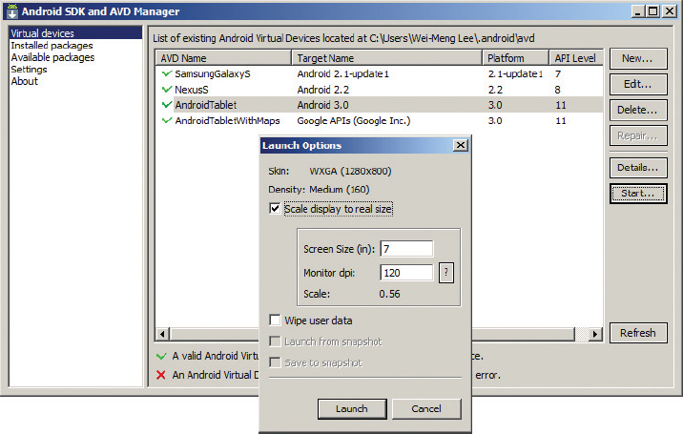
Task: Click the left arrow of the horizontal scrollbar
Action: 162,334
